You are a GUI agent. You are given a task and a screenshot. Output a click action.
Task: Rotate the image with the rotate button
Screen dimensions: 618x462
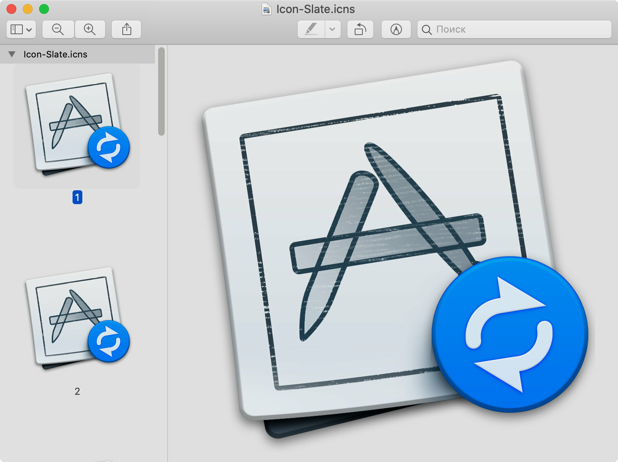click(360, 29)
